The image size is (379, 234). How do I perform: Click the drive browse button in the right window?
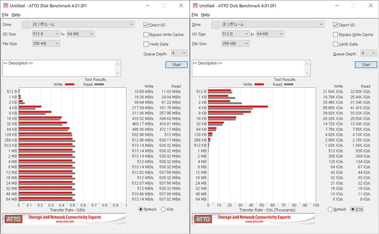coord(215,24)
